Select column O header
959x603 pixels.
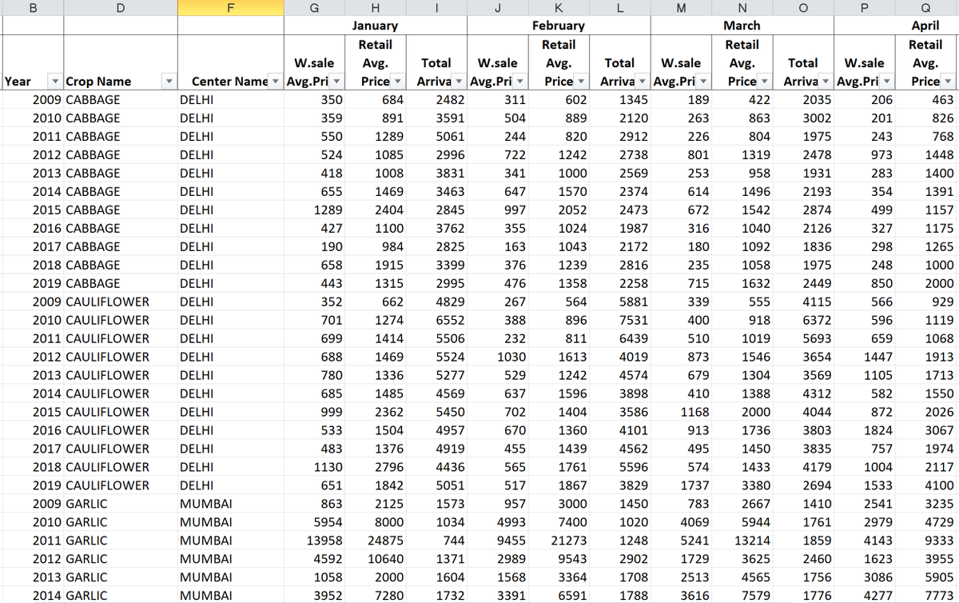point(804,8)
